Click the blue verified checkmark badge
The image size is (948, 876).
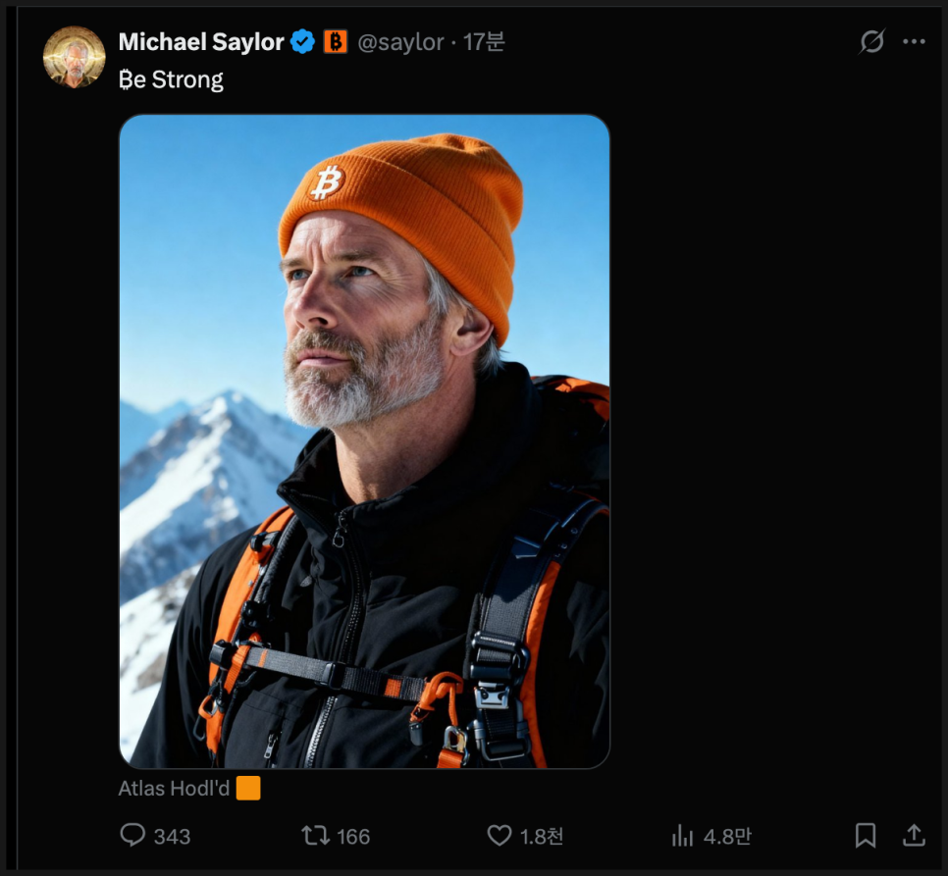point(303,42)
